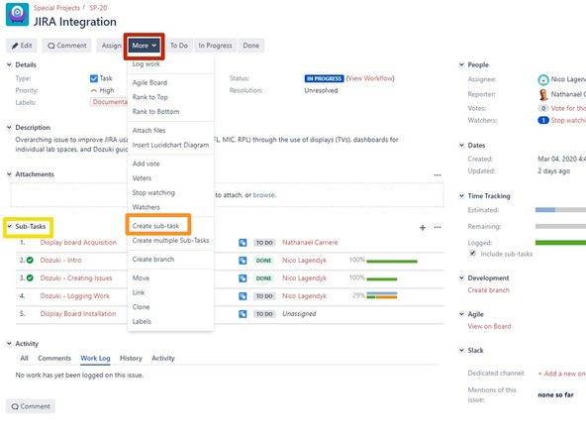Collapse the Slack panel
Viewport: 586px width, 440px height.
click(461, 350)
